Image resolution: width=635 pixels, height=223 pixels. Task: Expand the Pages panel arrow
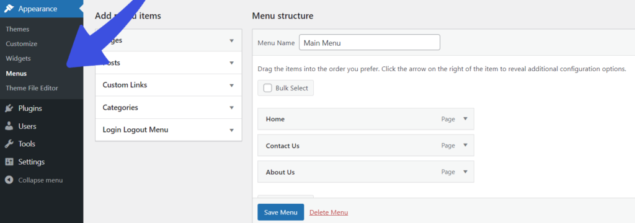tap(232, 40)
